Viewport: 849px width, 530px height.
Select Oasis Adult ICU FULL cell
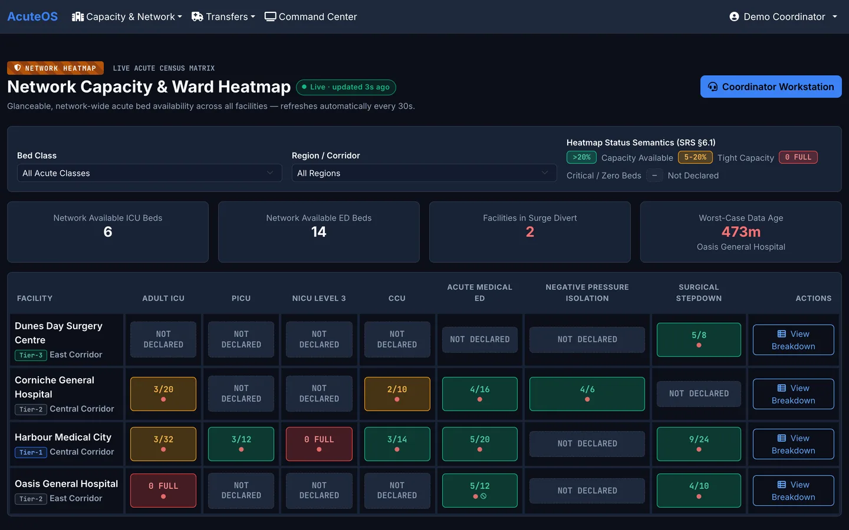(163, 491)
